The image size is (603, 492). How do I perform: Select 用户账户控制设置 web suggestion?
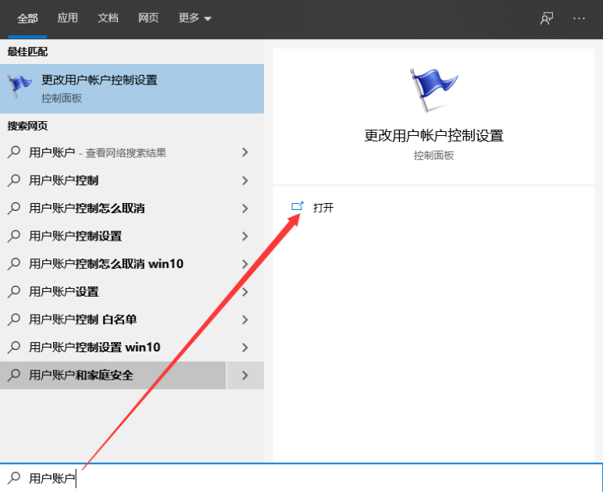(x=75, y=236)
